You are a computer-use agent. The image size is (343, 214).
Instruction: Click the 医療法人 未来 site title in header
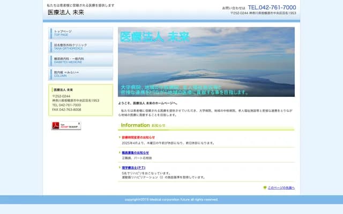pyautogui.click(x=66, y=12)
